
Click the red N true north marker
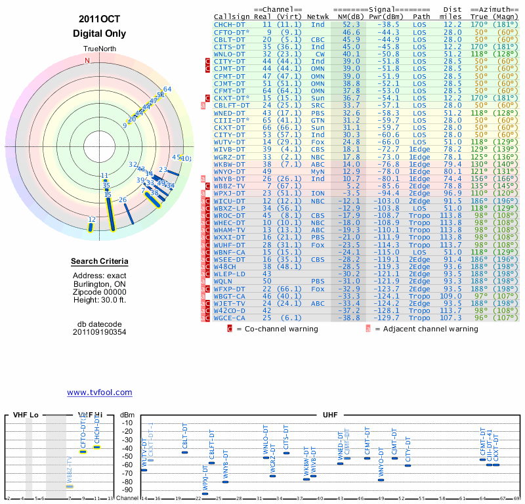pos(87,60)
